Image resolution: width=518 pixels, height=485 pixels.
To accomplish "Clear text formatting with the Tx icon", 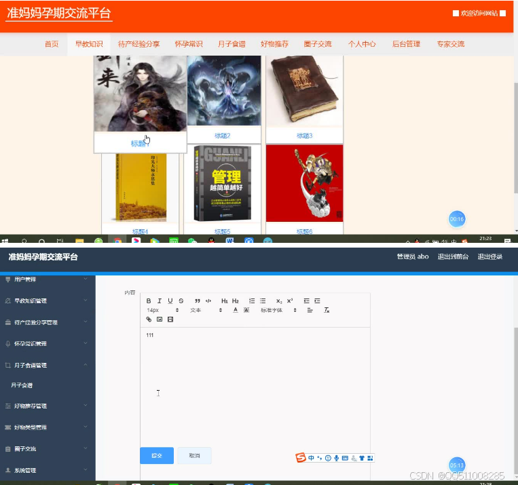I will pyautogui.click(x=327, y=310).
